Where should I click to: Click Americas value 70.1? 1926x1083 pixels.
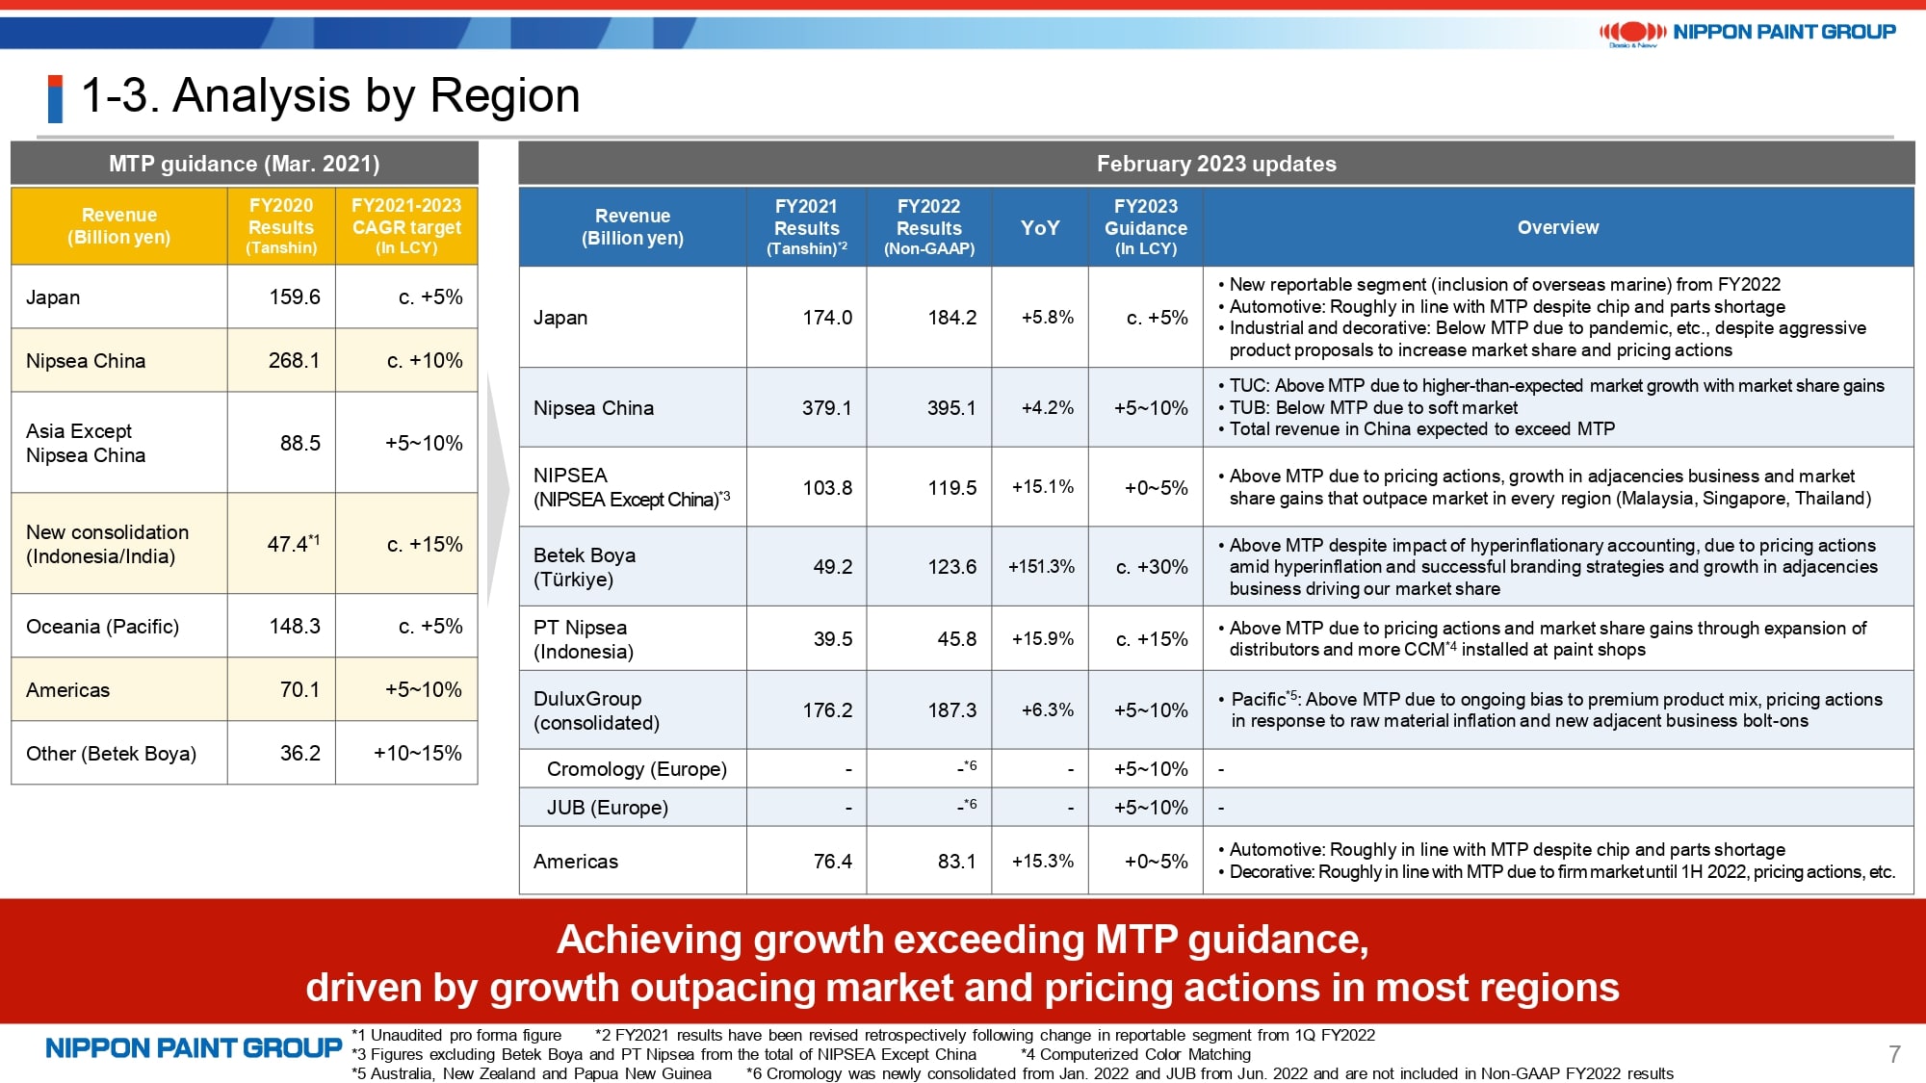[300, 689]
